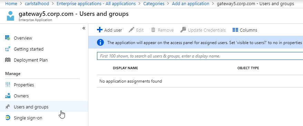Viewport: 303px width, 126px height.
Task: Go to Add an application breadcrumb
Action: click(190, 4)
